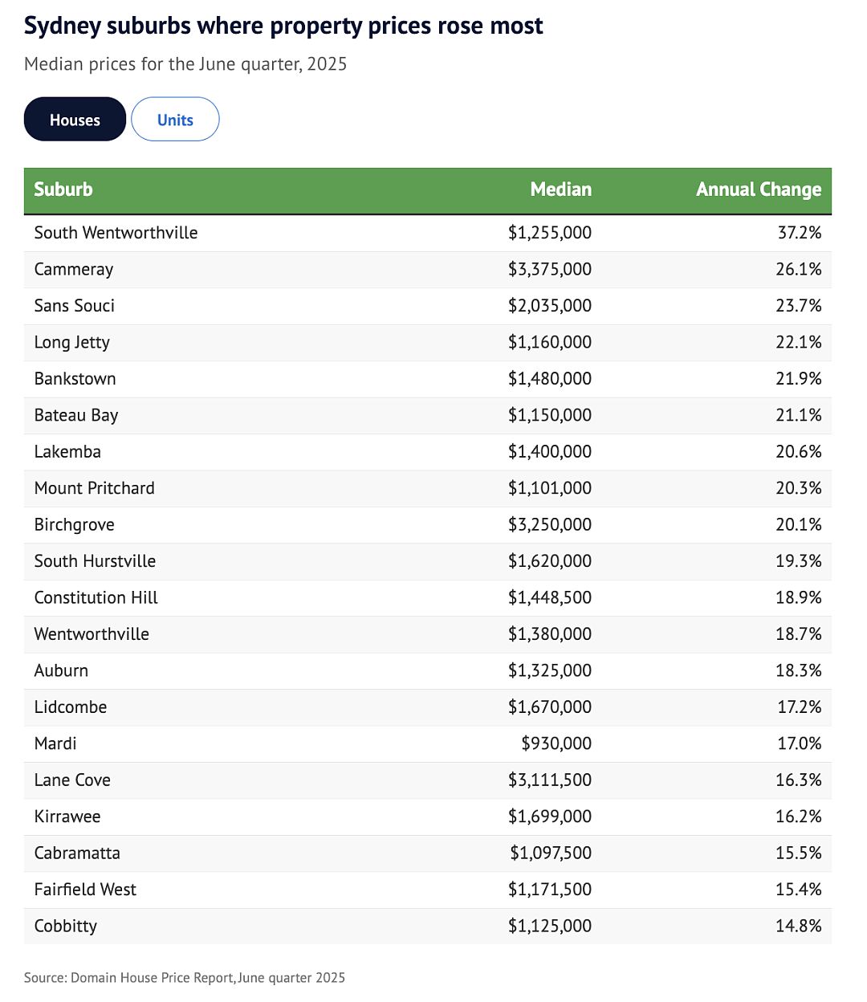
Task: Select the Houses tab
Action: [x=75, y=120]
